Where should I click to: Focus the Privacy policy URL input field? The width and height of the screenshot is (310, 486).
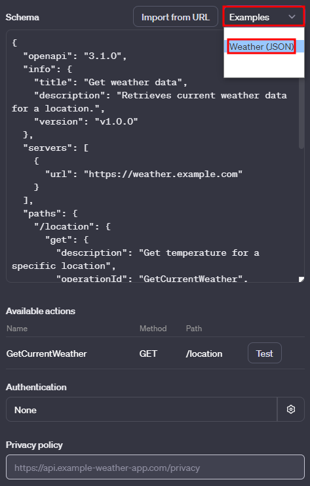click(155, 468)
